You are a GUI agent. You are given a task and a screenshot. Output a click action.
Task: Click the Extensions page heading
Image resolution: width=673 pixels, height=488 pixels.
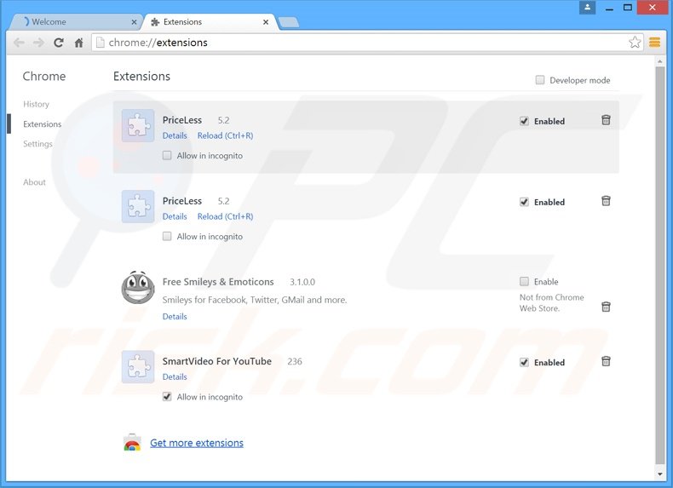[141, 77]
